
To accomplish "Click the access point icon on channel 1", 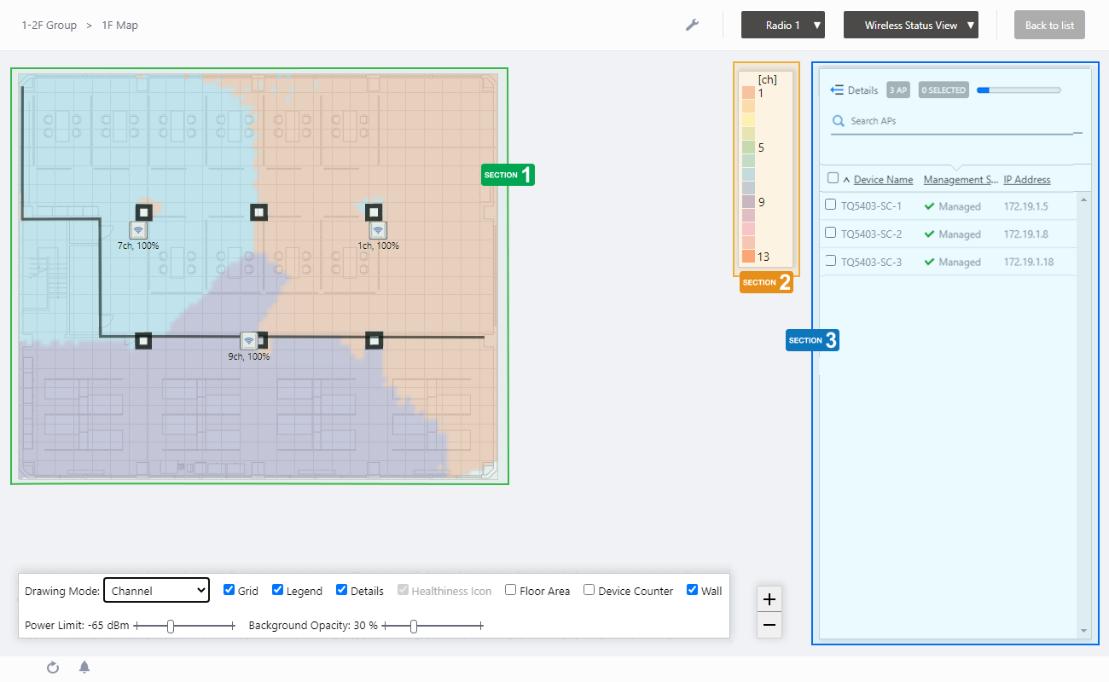I will (x=378, y=230).
